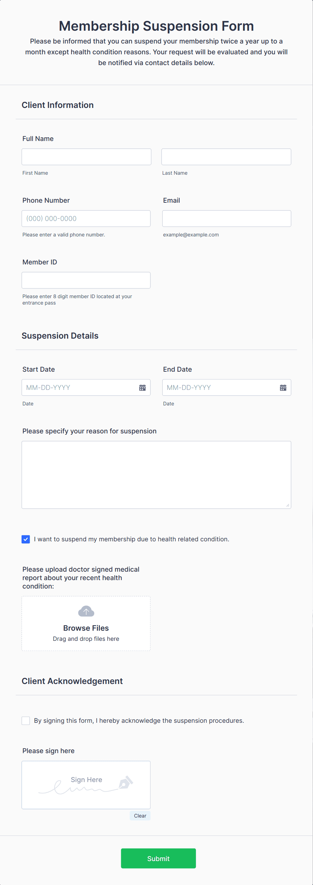
Task: Click the Clear link below the signature
Action: click(x=140, y=816)
